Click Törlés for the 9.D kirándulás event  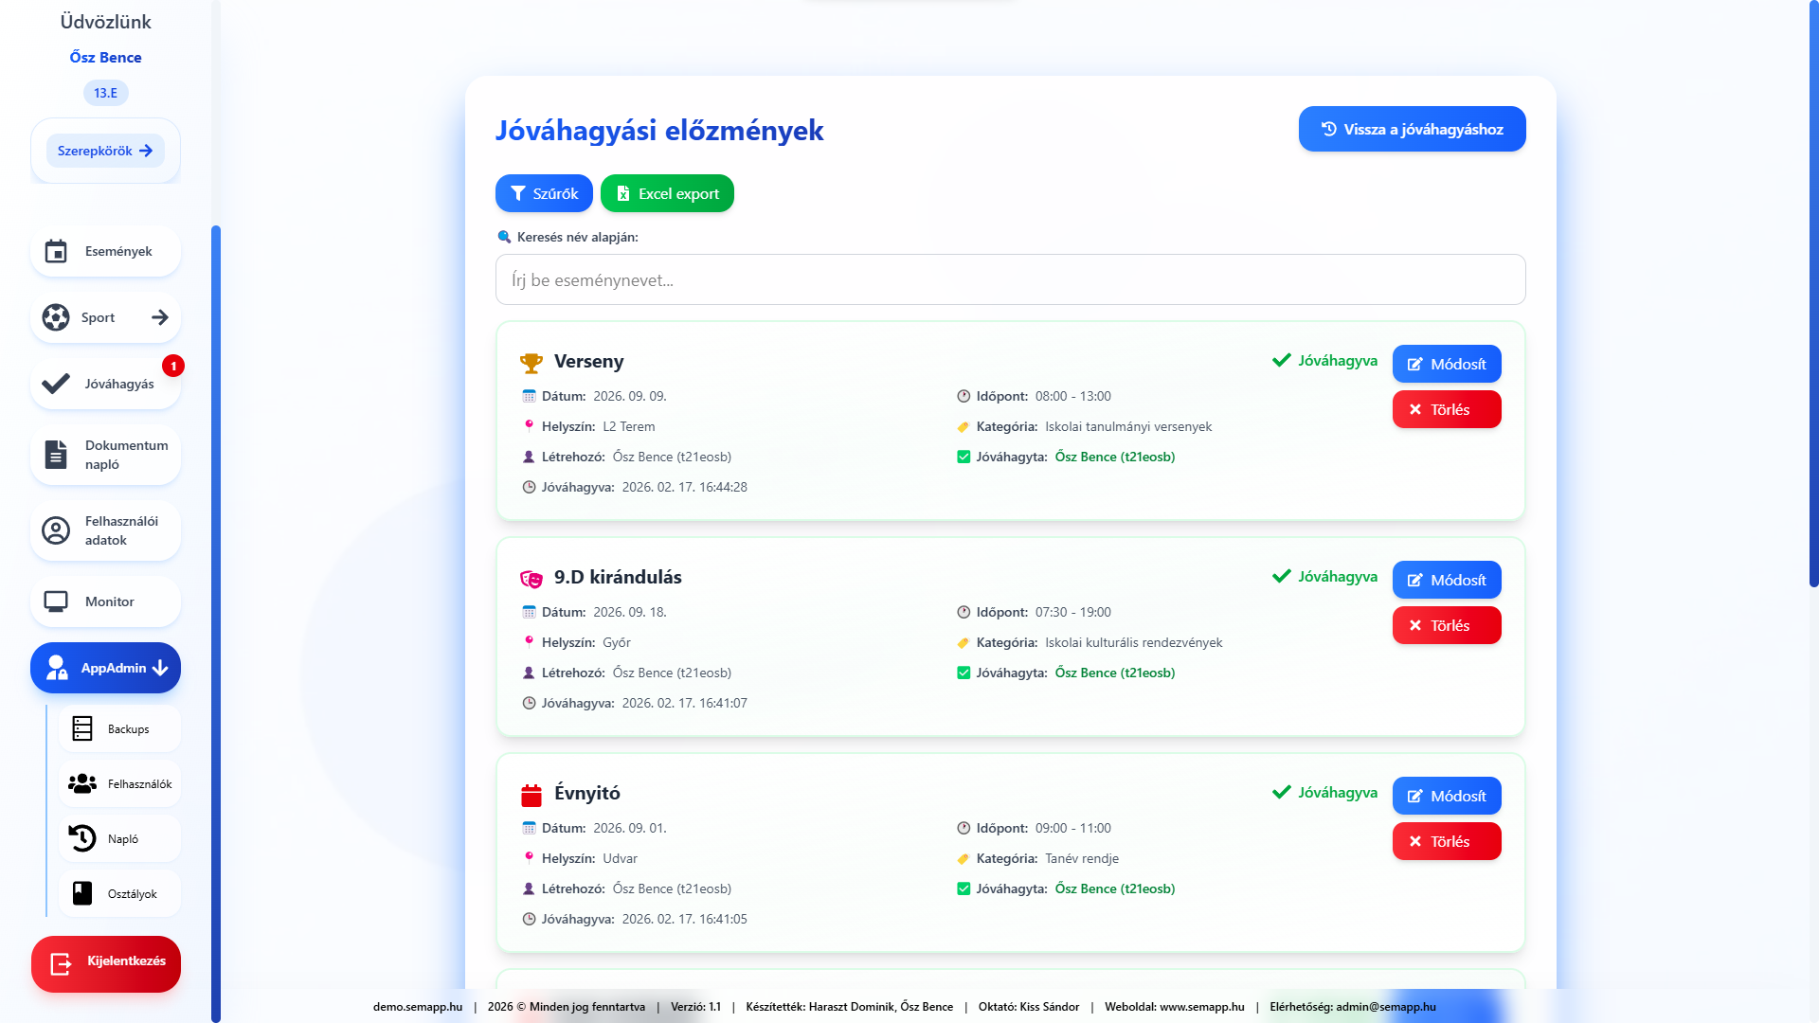(1447, 625)
